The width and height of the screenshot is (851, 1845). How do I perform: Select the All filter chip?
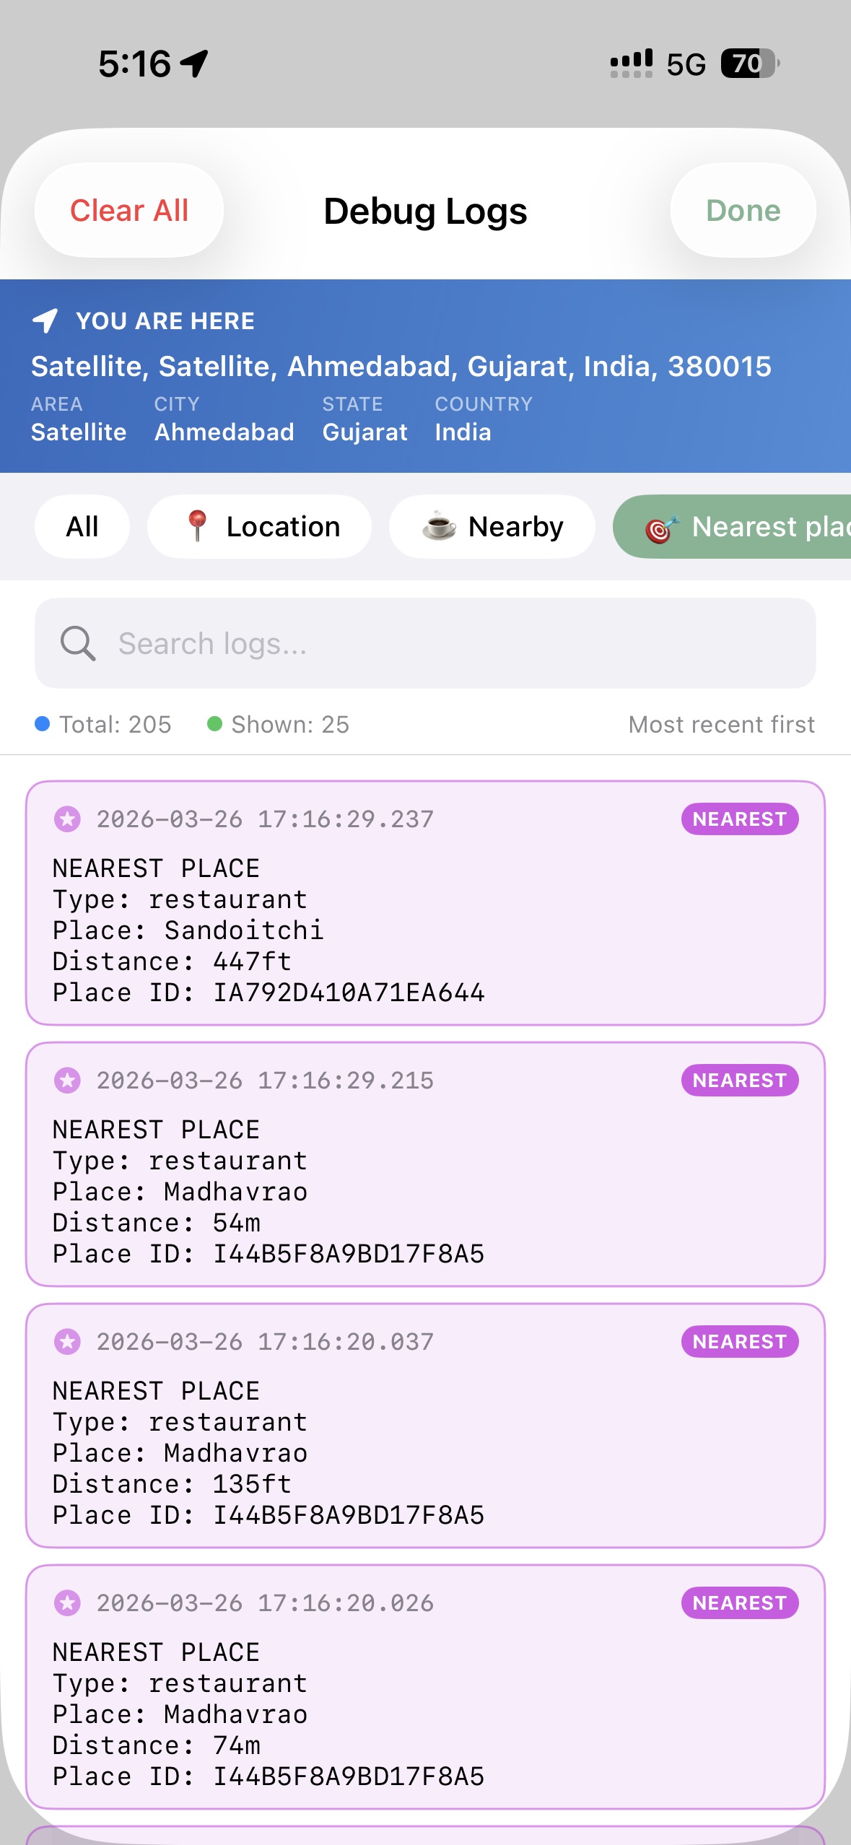coord(82,527)
